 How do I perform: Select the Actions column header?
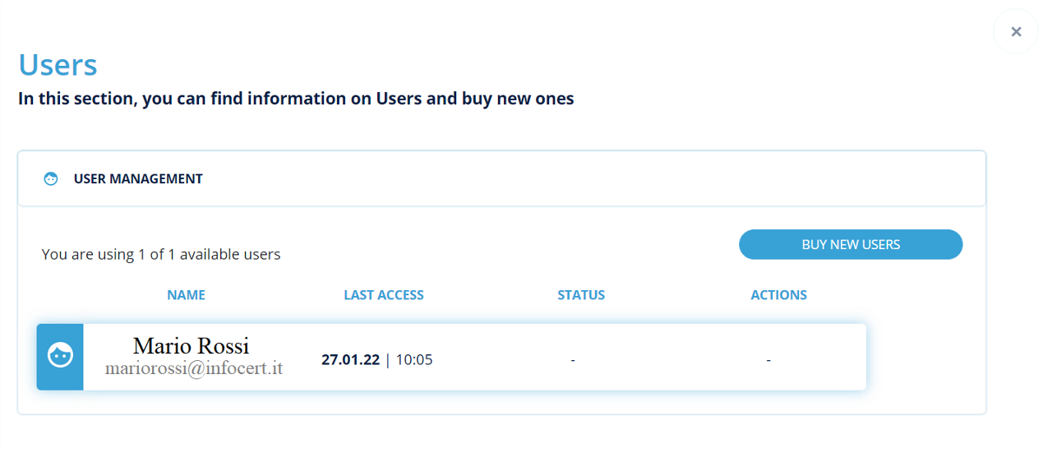[778, 295]
